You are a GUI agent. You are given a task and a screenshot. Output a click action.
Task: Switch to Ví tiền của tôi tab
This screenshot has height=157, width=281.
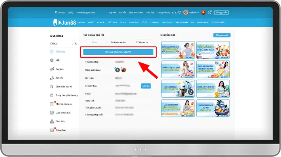[142, 42]
